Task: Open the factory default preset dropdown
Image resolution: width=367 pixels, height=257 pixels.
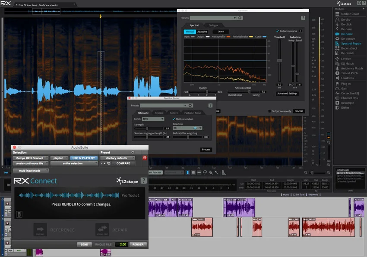Action: [x=117, y=158]
